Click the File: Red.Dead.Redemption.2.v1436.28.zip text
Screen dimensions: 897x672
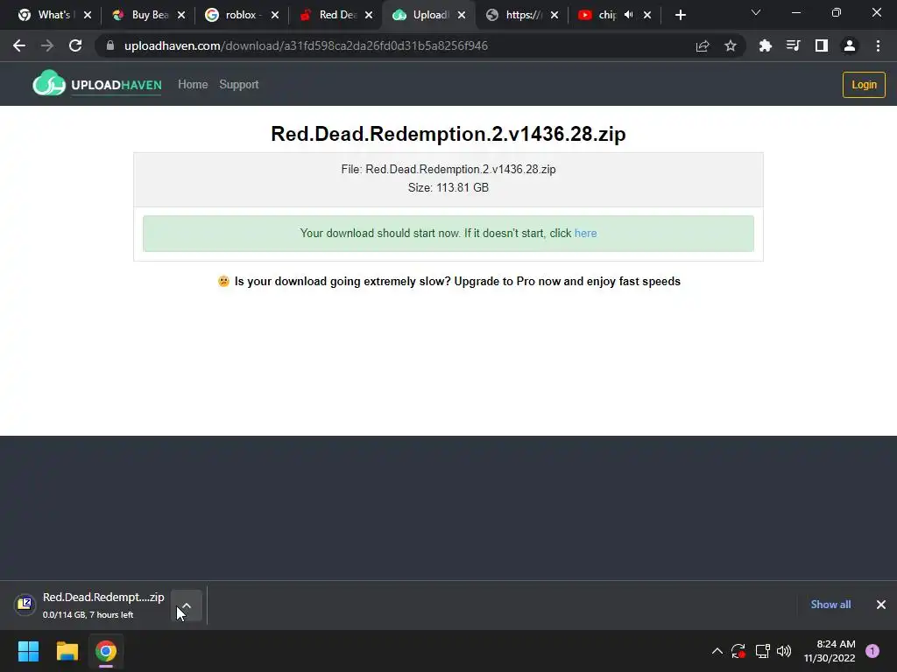448,169
